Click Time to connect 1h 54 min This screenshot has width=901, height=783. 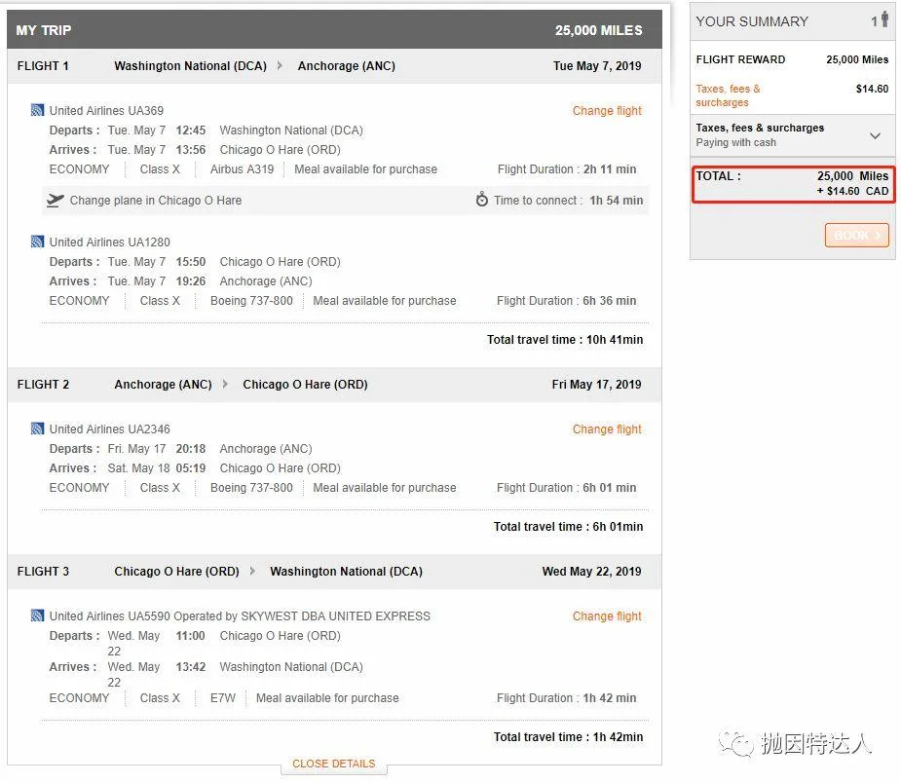(568, 201)
